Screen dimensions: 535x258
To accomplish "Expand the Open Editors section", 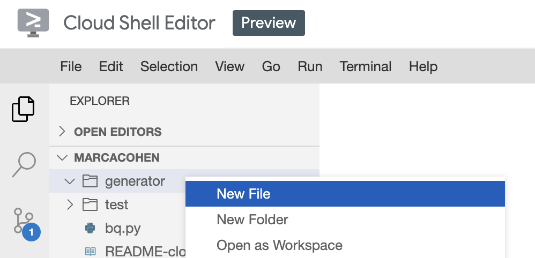I will point(62,132).
